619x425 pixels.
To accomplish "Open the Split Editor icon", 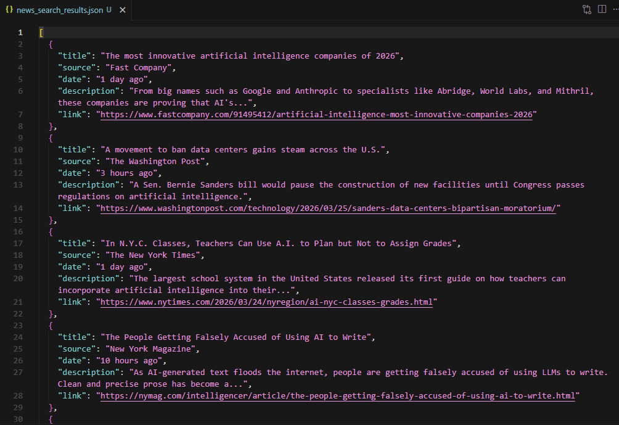I will click(601, 9).
